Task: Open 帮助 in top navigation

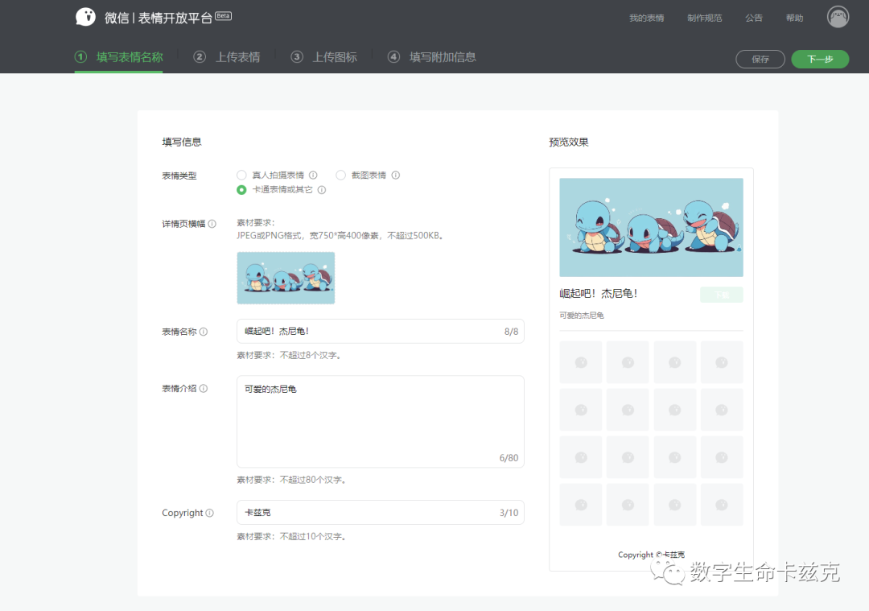Action: 794,18
